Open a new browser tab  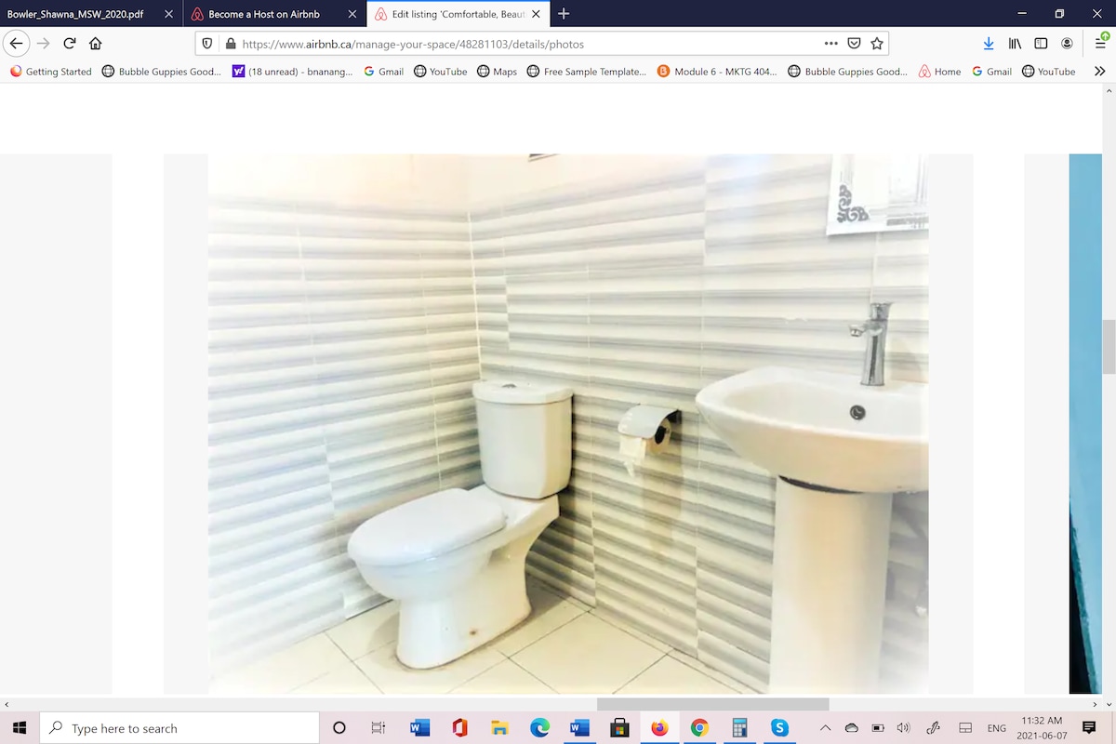click(564, 14)
